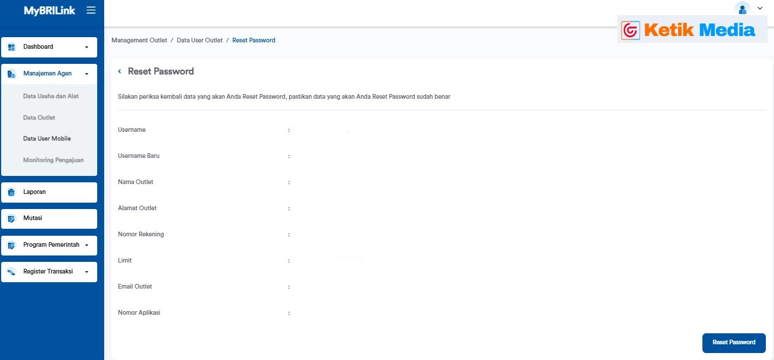Viewport: 774px width, 360px height.
Task: Click Data User Outlet breadcrumb link
Action: point(200,40)
